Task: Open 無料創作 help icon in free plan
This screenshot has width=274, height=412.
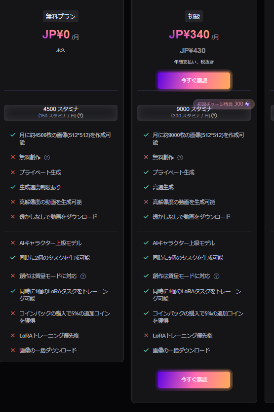Action: click(x=47, y=157)
